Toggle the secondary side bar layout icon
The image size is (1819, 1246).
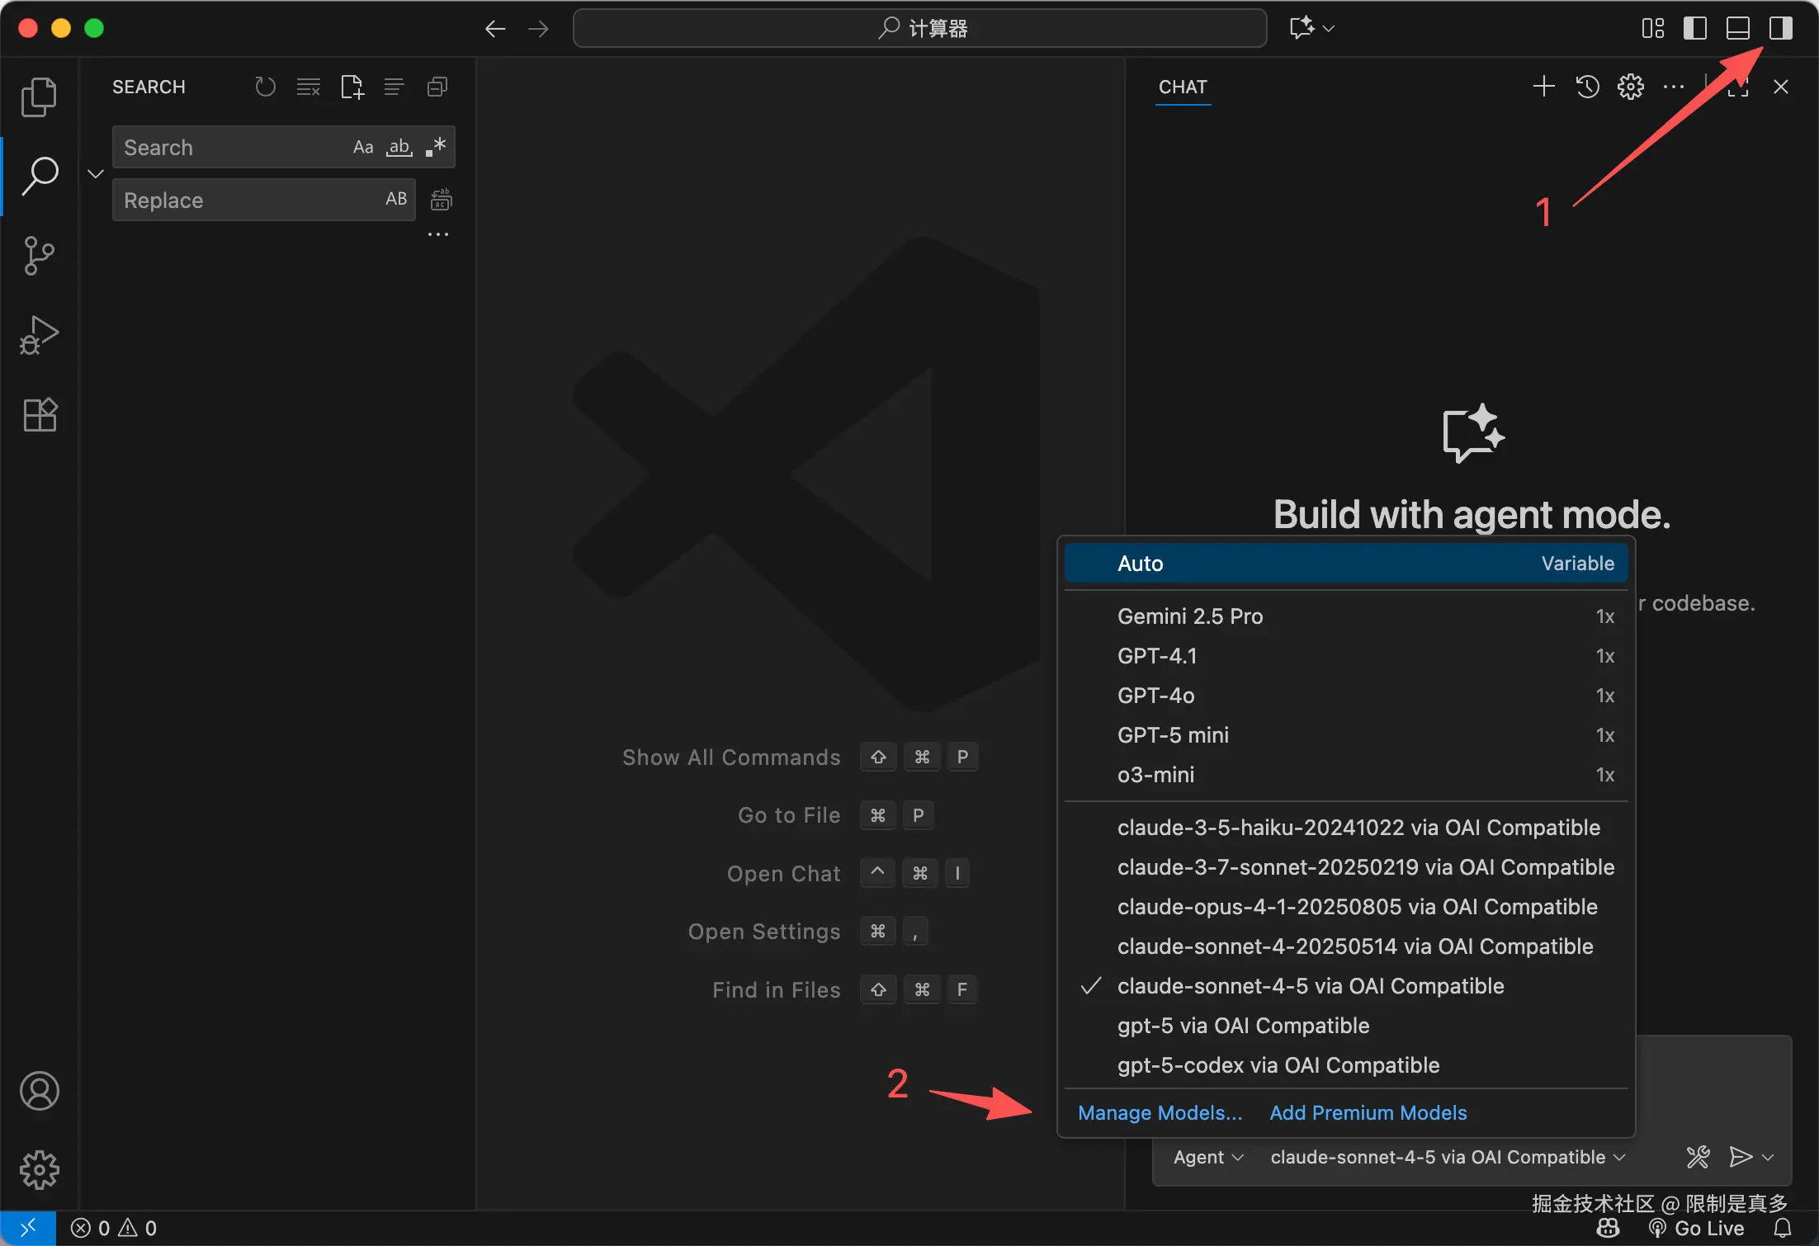(x=1780, y=28)
